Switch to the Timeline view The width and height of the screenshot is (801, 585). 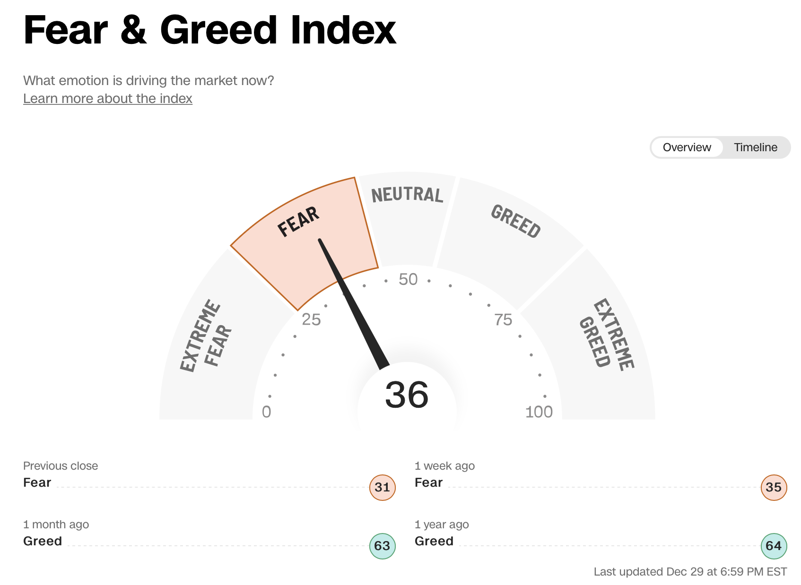click(x=755, y=147)
